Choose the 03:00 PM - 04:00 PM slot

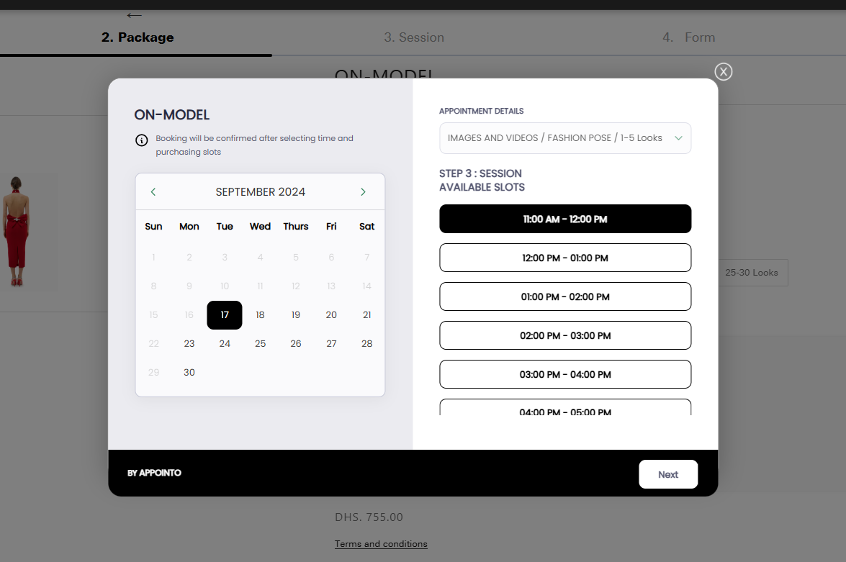pyautogui.click(x=565, y=374)
